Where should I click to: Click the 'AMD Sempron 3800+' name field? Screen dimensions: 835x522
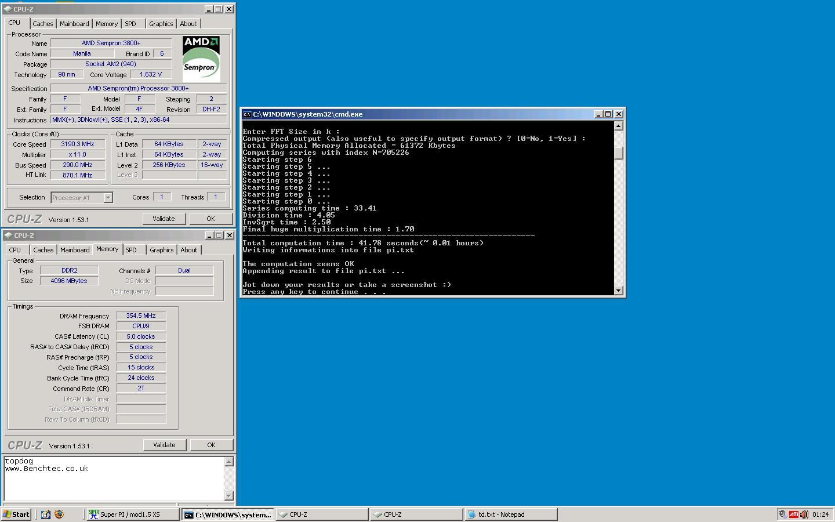[111, 43]
